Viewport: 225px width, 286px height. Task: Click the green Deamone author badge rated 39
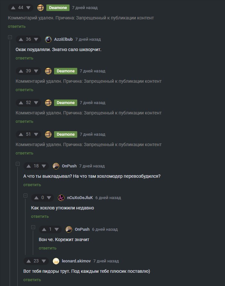click(66, 71)
